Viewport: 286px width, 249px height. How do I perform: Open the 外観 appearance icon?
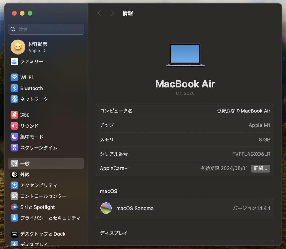[14, 174]
